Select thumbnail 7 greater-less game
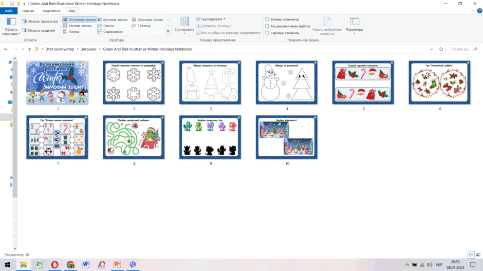 (58, 137)
